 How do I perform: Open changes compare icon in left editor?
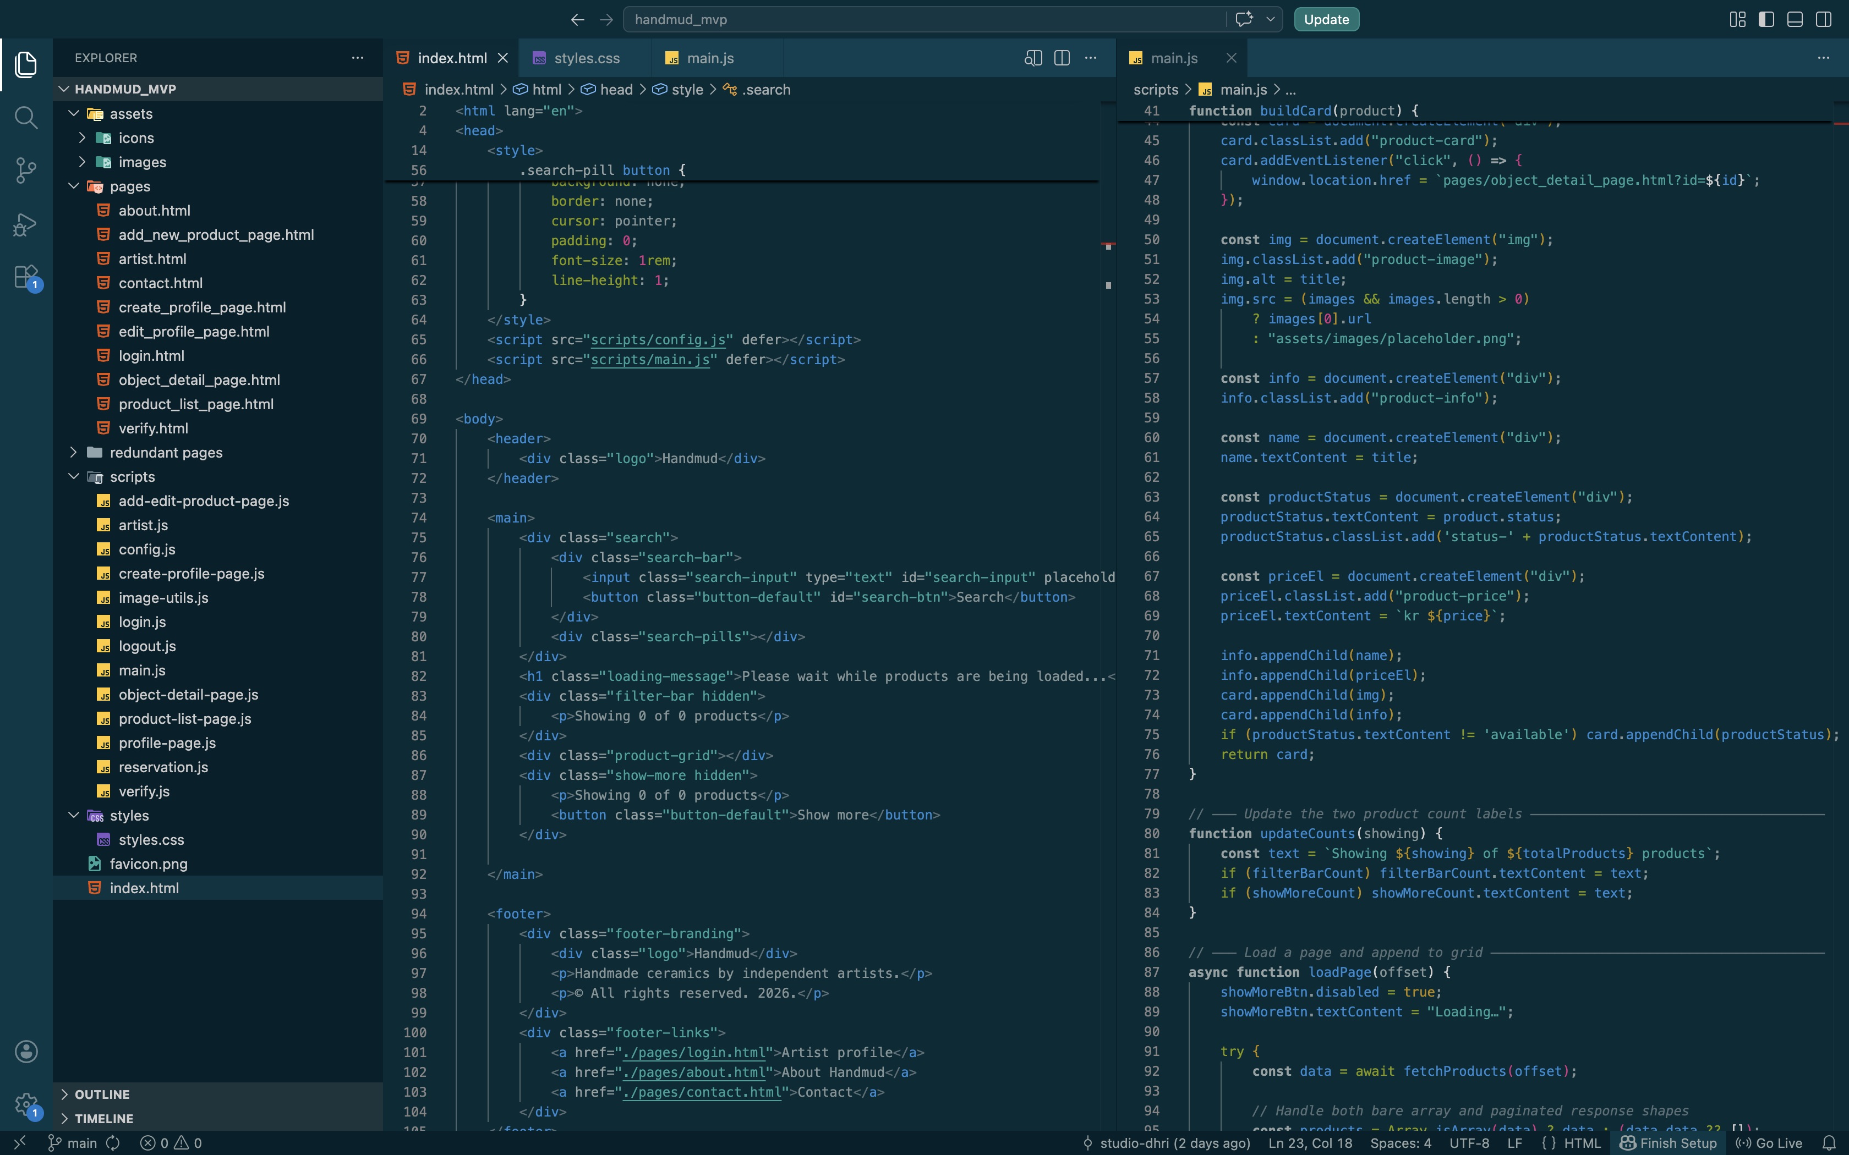(1033, 58)
